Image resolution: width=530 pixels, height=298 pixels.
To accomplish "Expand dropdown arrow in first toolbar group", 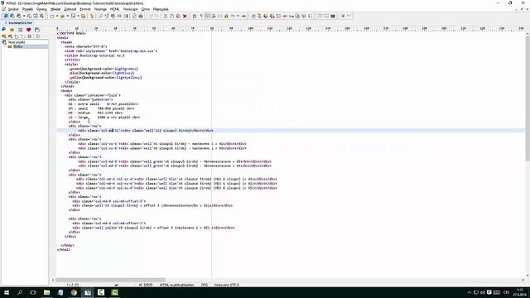I will click(x=24, y=16).
